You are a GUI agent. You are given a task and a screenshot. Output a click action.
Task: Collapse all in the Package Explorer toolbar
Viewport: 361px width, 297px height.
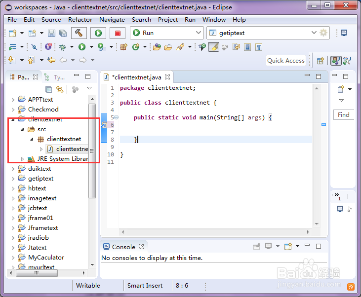(x=48, y=89)
